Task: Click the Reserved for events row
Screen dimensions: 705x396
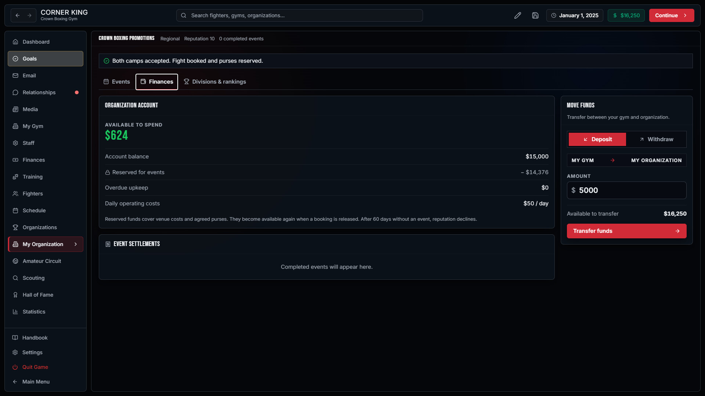Action: tap(327, 172)
